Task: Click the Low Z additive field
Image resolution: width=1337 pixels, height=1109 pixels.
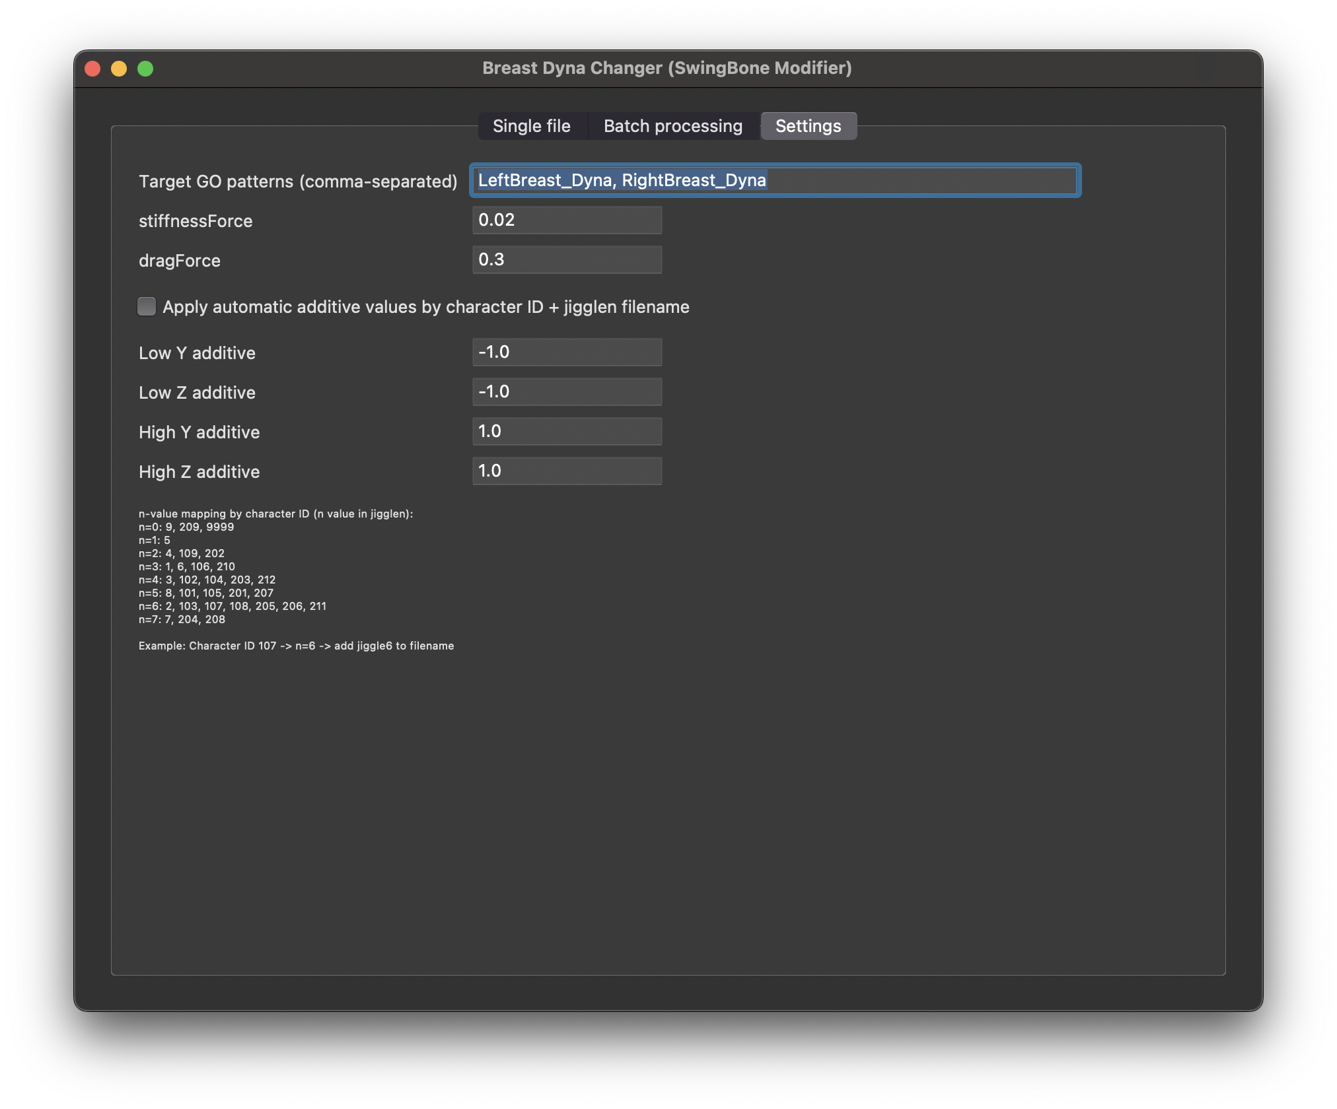Action: (567, 391)
